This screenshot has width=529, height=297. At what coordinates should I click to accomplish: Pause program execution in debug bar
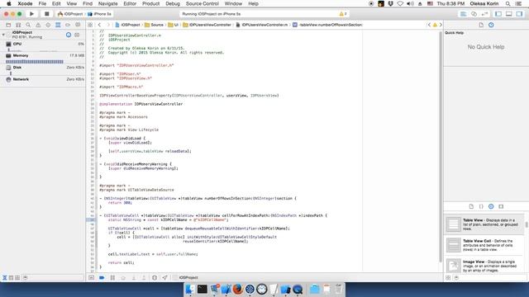click(112, 278)
